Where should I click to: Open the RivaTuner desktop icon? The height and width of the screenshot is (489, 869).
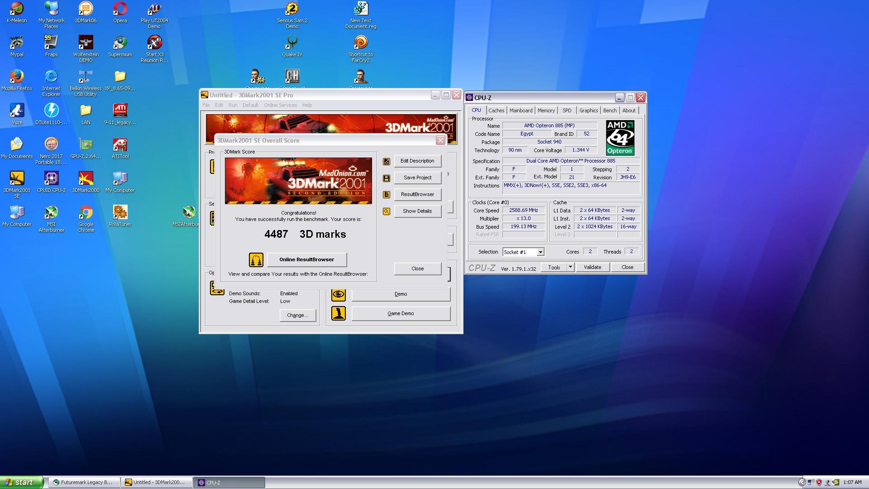click(x=120, y=213)
